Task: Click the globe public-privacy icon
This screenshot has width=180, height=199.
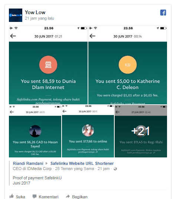Action: pos(115,169)
